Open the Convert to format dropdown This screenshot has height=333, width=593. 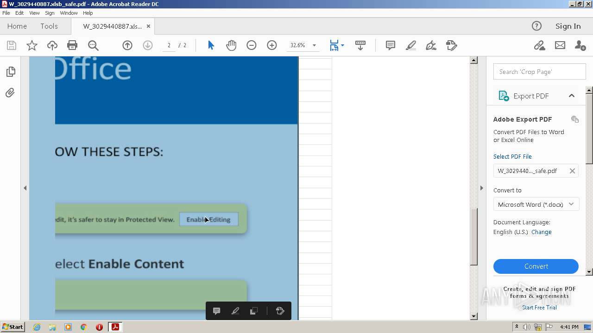[x=536, y=204]
